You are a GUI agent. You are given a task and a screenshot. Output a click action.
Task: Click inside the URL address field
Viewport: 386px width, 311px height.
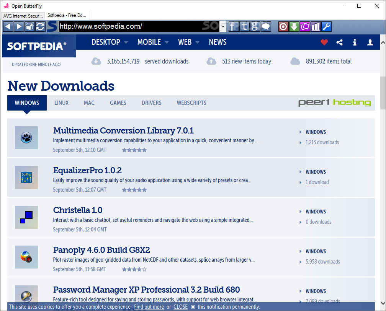[139, 26]
